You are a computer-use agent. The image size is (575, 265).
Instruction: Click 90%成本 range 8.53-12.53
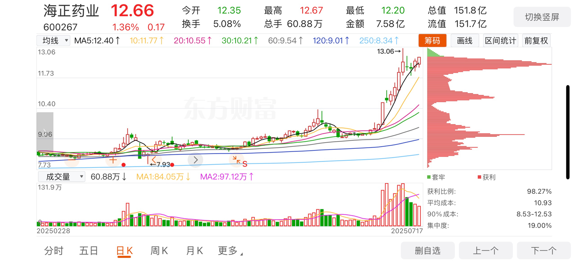[x=534, y=214]
